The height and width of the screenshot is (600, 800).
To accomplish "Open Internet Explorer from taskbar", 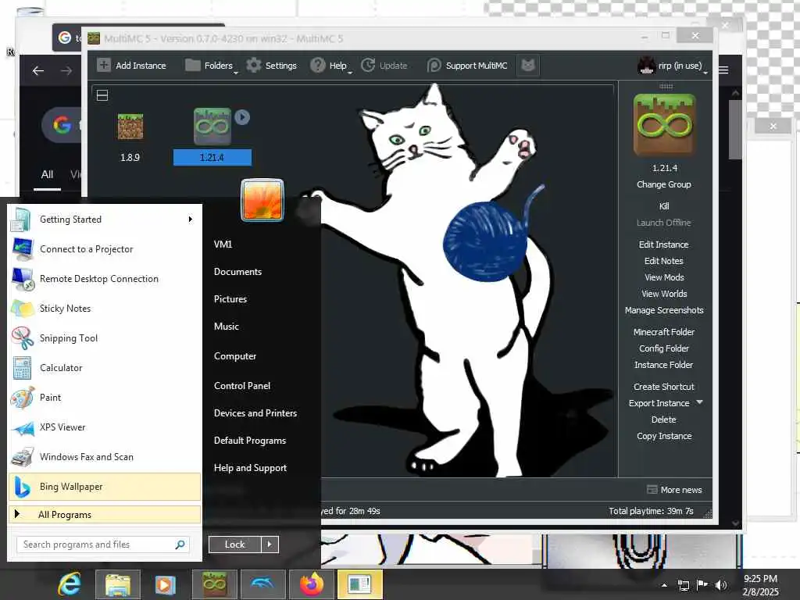I will click(x=70, y=584).
